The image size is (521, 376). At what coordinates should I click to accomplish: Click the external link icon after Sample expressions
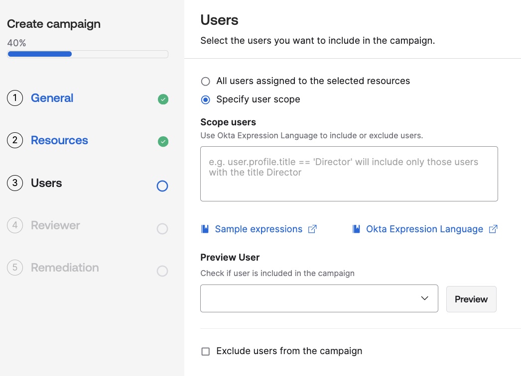point(312,229)
